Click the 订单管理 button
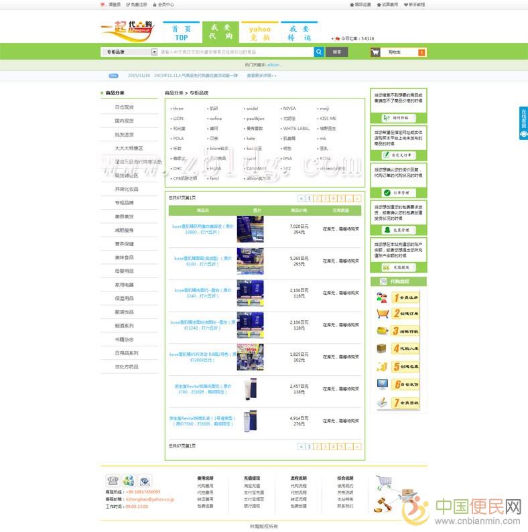Viewport: 528px width, 532px height. point(398,192)
